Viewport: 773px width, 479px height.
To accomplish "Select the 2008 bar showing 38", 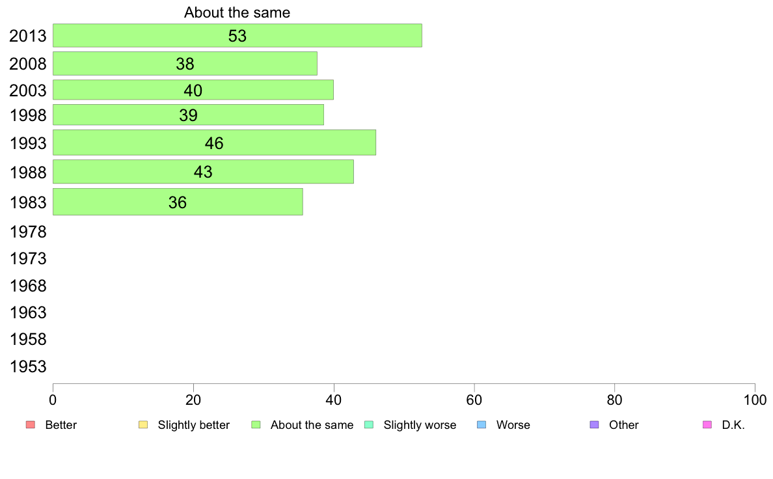I will (x=185, y=64).
